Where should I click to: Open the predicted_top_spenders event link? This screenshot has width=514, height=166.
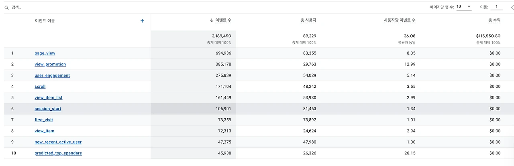[x=58, y=153]
